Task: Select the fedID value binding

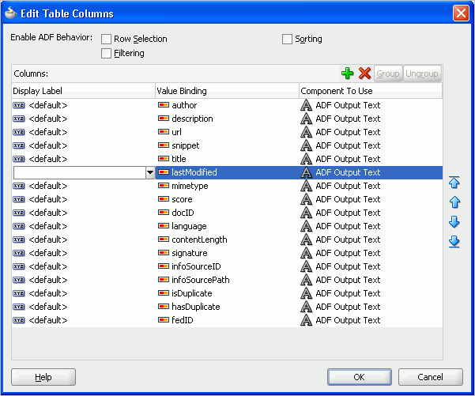Action: (x=183, y=320)
